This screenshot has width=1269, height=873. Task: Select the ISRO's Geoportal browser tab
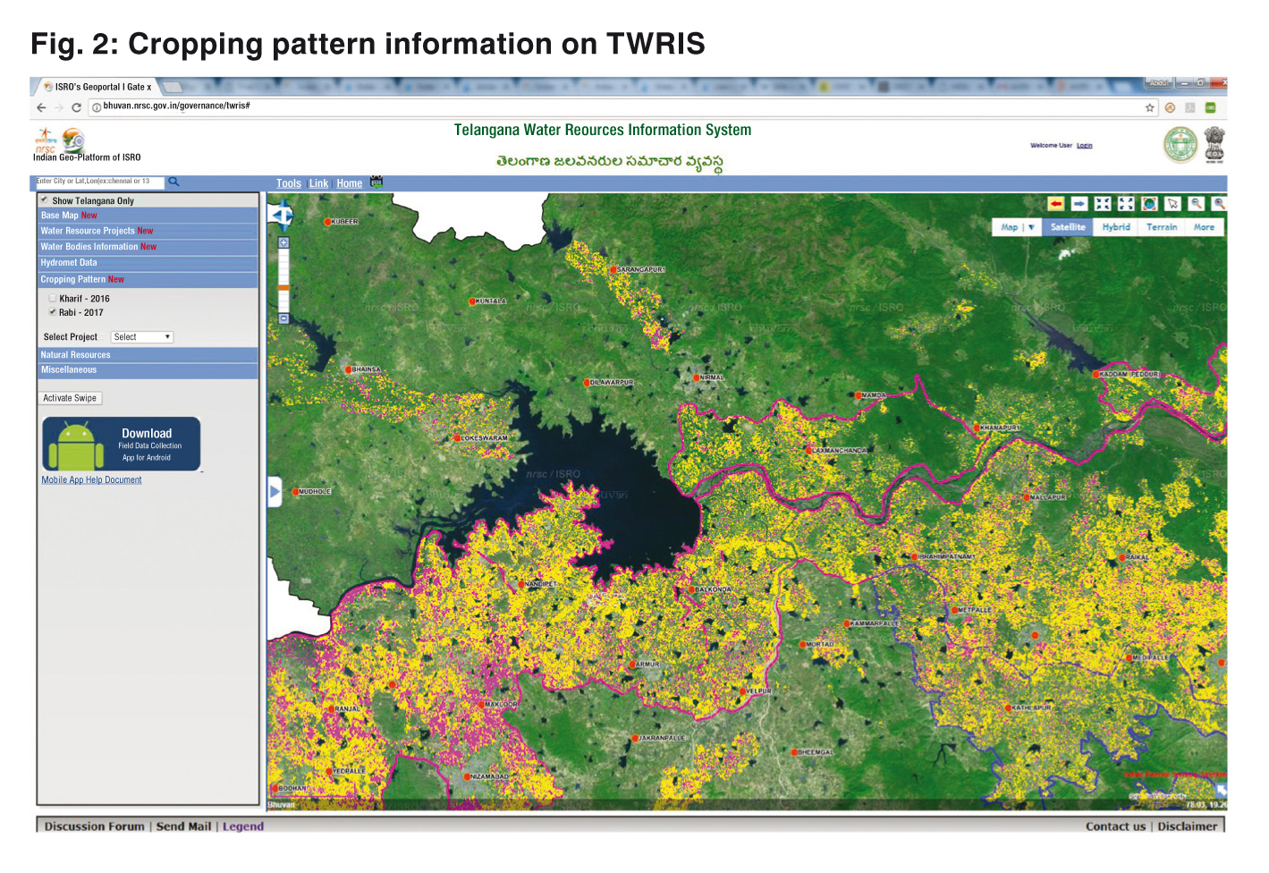tap(98, 87)
